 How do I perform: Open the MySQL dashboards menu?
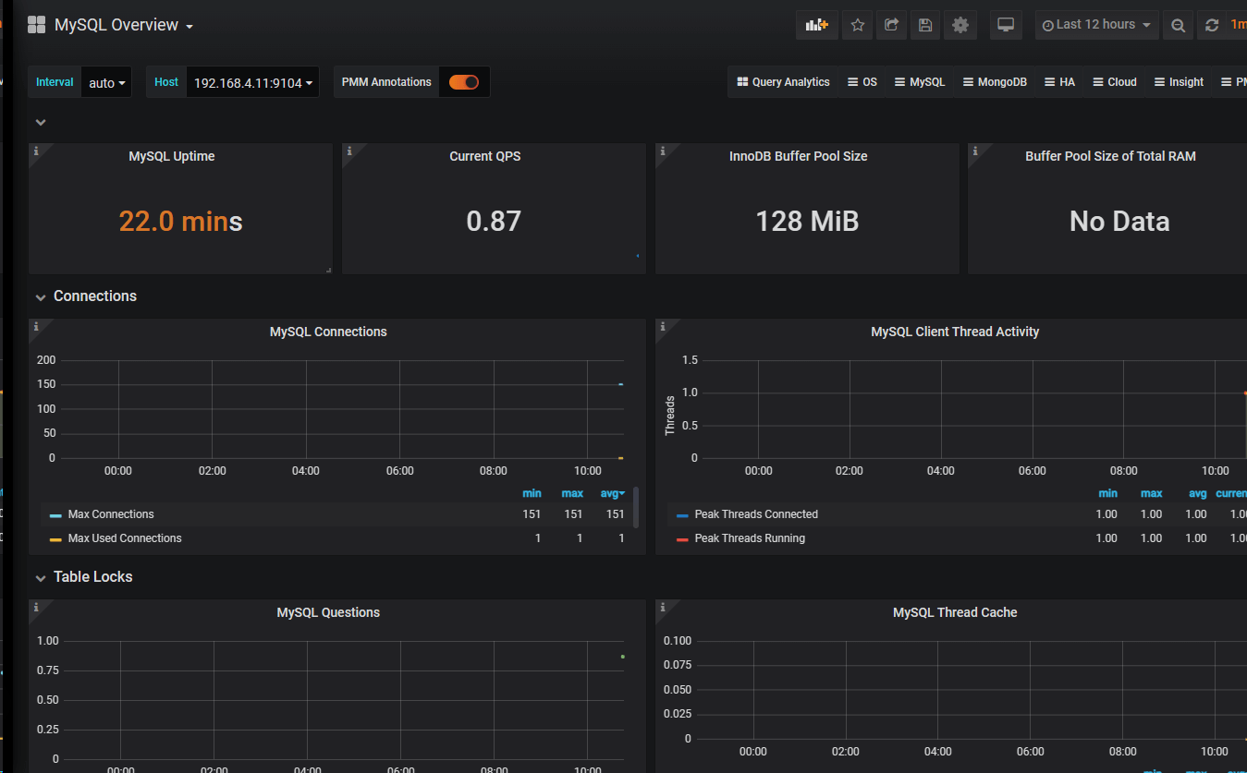click(x=920, y=82)
